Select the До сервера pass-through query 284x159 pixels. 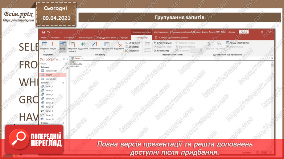(132, 47)
